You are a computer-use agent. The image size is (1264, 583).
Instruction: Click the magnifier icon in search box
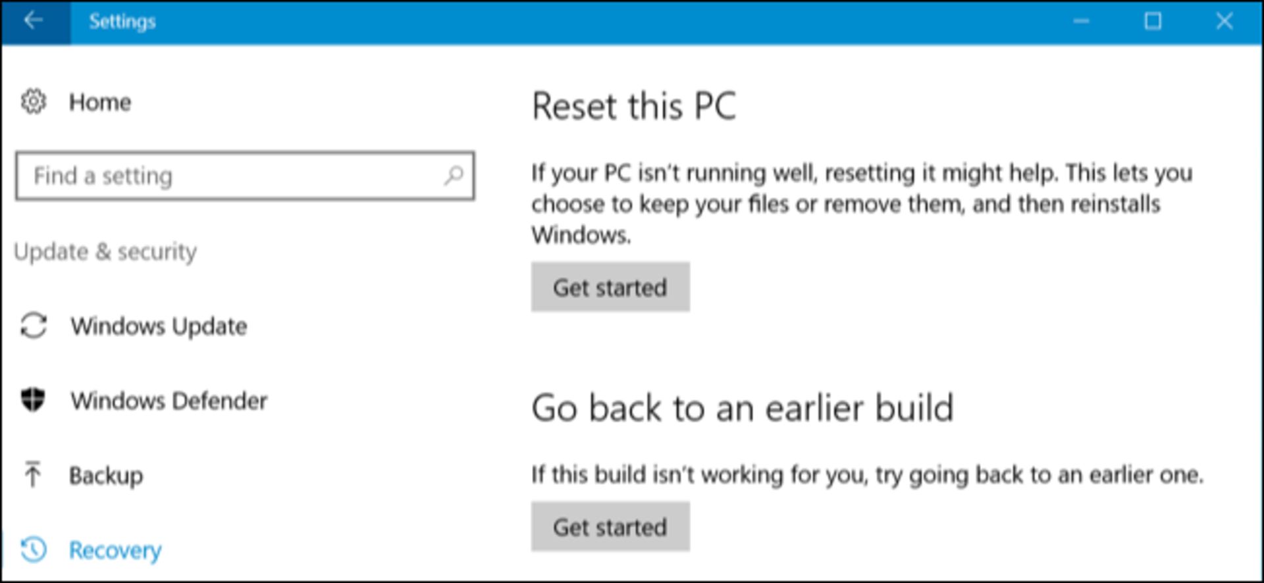pyautogui.click(x=454, y=176)
